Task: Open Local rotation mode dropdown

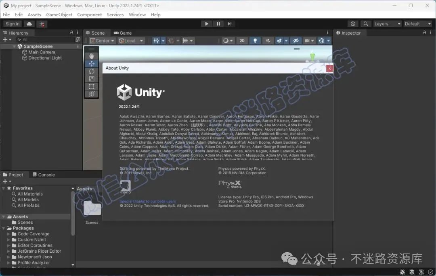Action: tap(131, 41)
